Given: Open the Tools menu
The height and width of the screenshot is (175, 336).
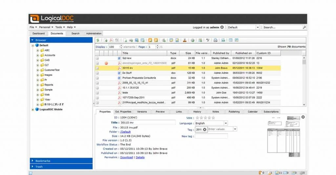Looking at the screenshot, I should coord(60,27).
